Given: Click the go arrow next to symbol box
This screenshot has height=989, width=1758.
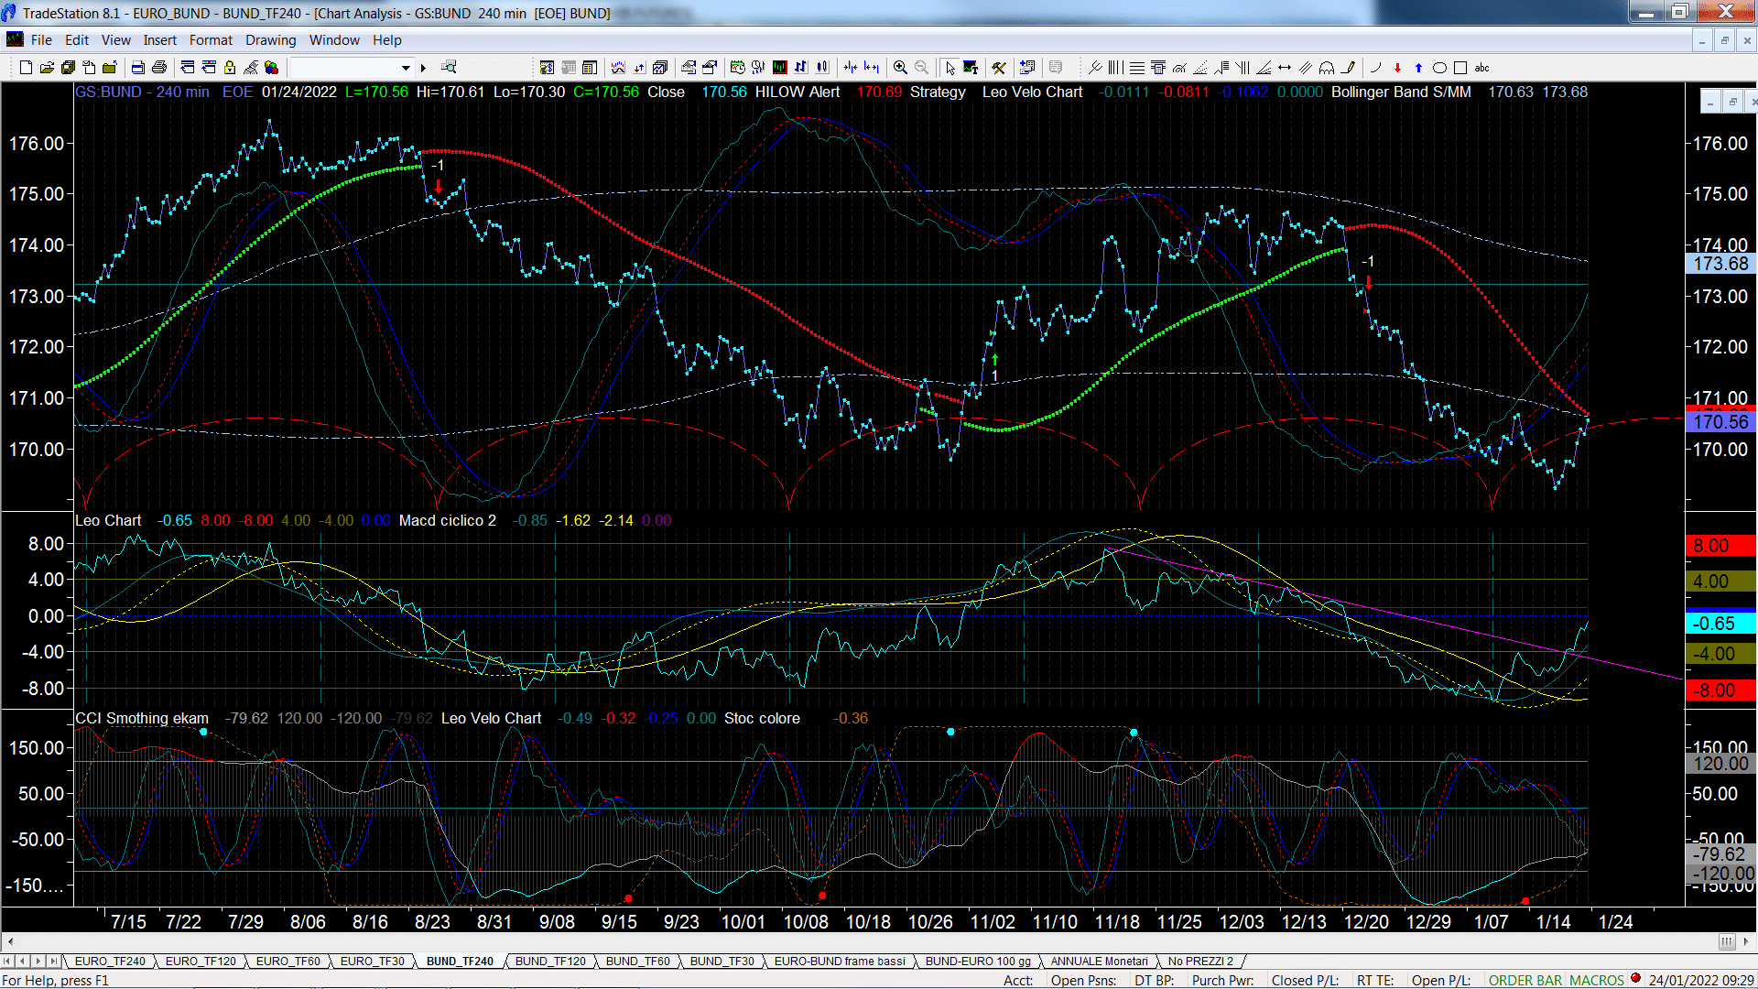Looking at the screenshot, I should click(x=423, y=68).
